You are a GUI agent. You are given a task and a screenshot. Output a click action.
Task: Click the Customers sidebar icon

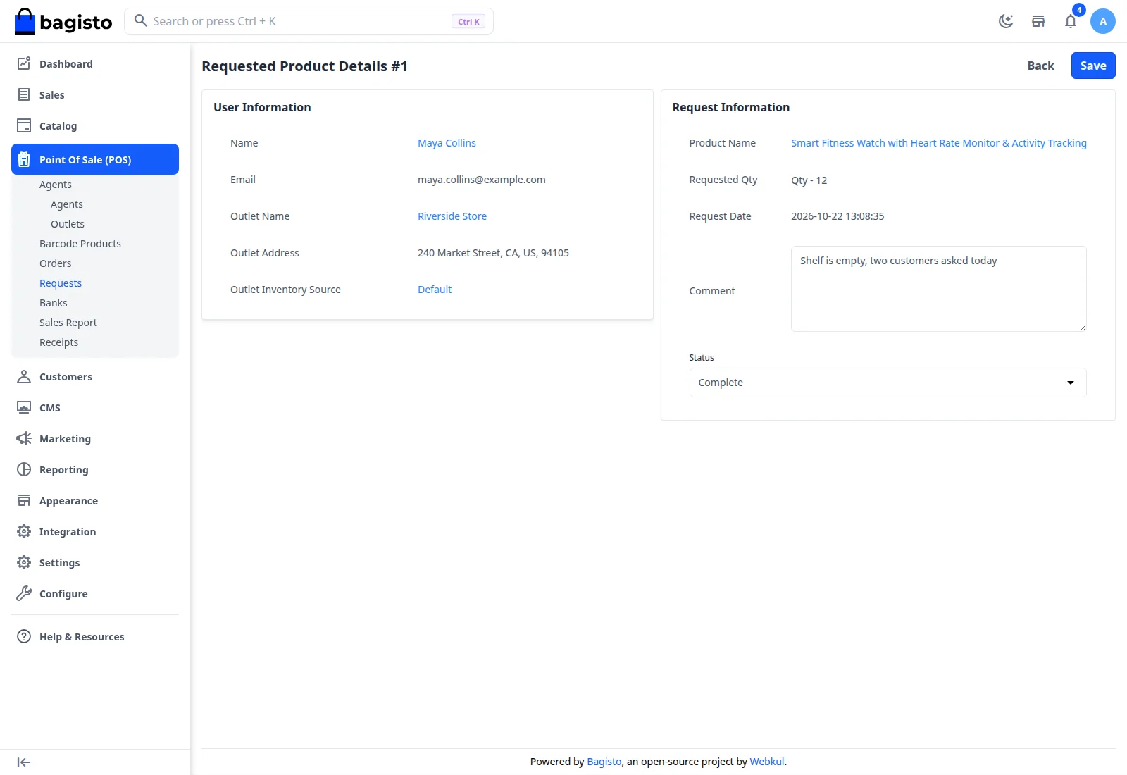click(24, 376)
